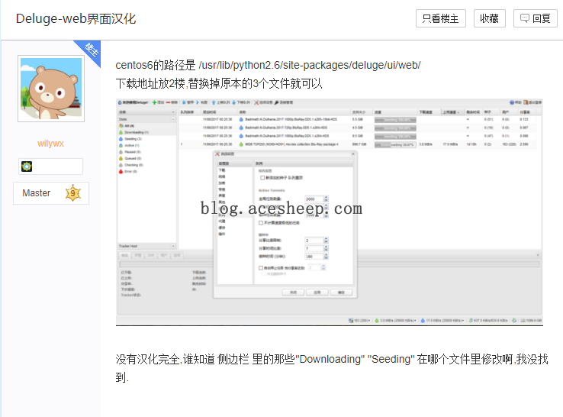Click the line 下载地址放2楼,替换掉原本的3个文件就可以

[x=219, y=83]
